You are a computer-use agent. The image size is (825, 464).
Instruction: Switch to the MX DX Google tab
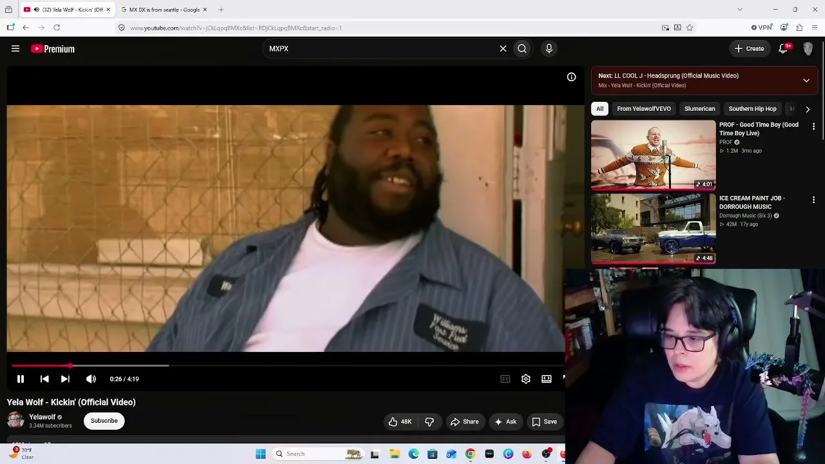point(164,10)
